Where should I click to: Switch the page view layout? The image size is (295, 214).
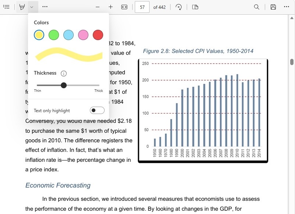(195, 7)
